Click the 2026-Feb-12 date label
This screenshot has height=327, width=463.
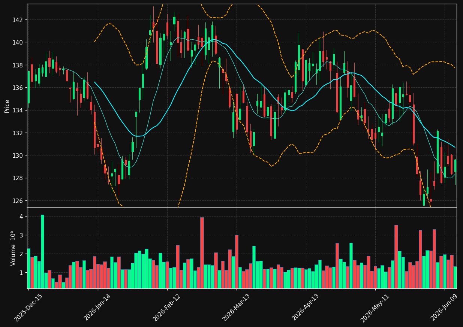(x=167, y=308)
